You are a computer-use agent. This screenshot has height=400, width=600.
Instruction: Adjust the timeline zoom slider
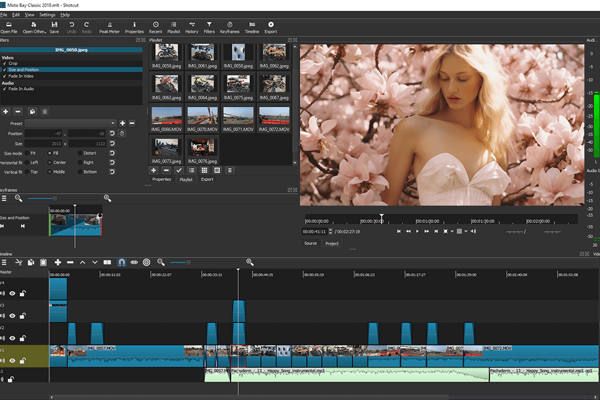point(189,262)
